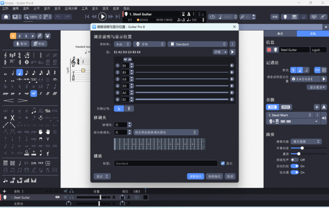
Task: Open the Standard tuning preset dropdown
Action: click(x=198, y=44)
